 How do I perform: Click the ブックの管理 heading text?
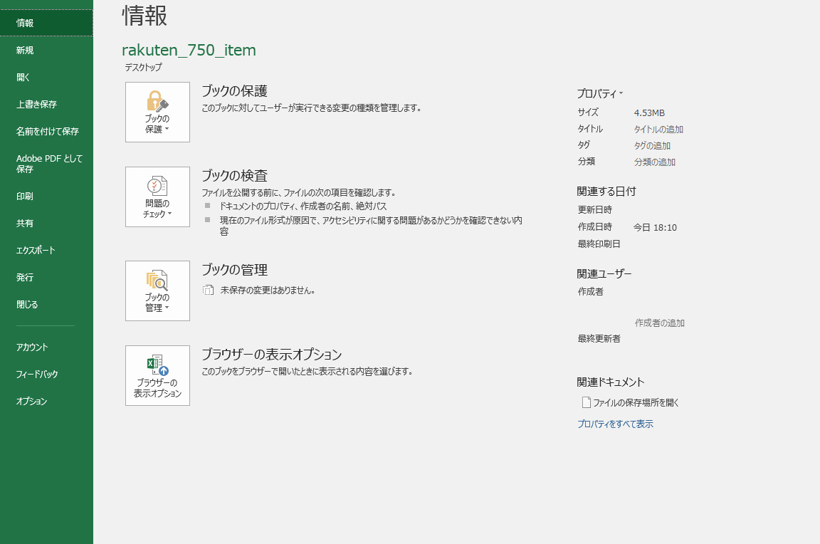click(x=235, y=270)
